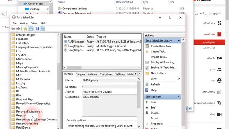This screenshot has width=229, height=129.
Task: Click the Disable down-arrow icon
Action: point(147,113)
